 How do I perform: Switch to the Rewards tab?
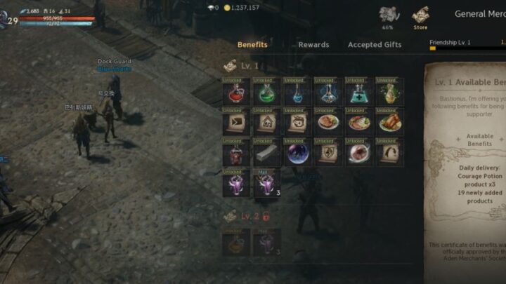click(313, 45)
